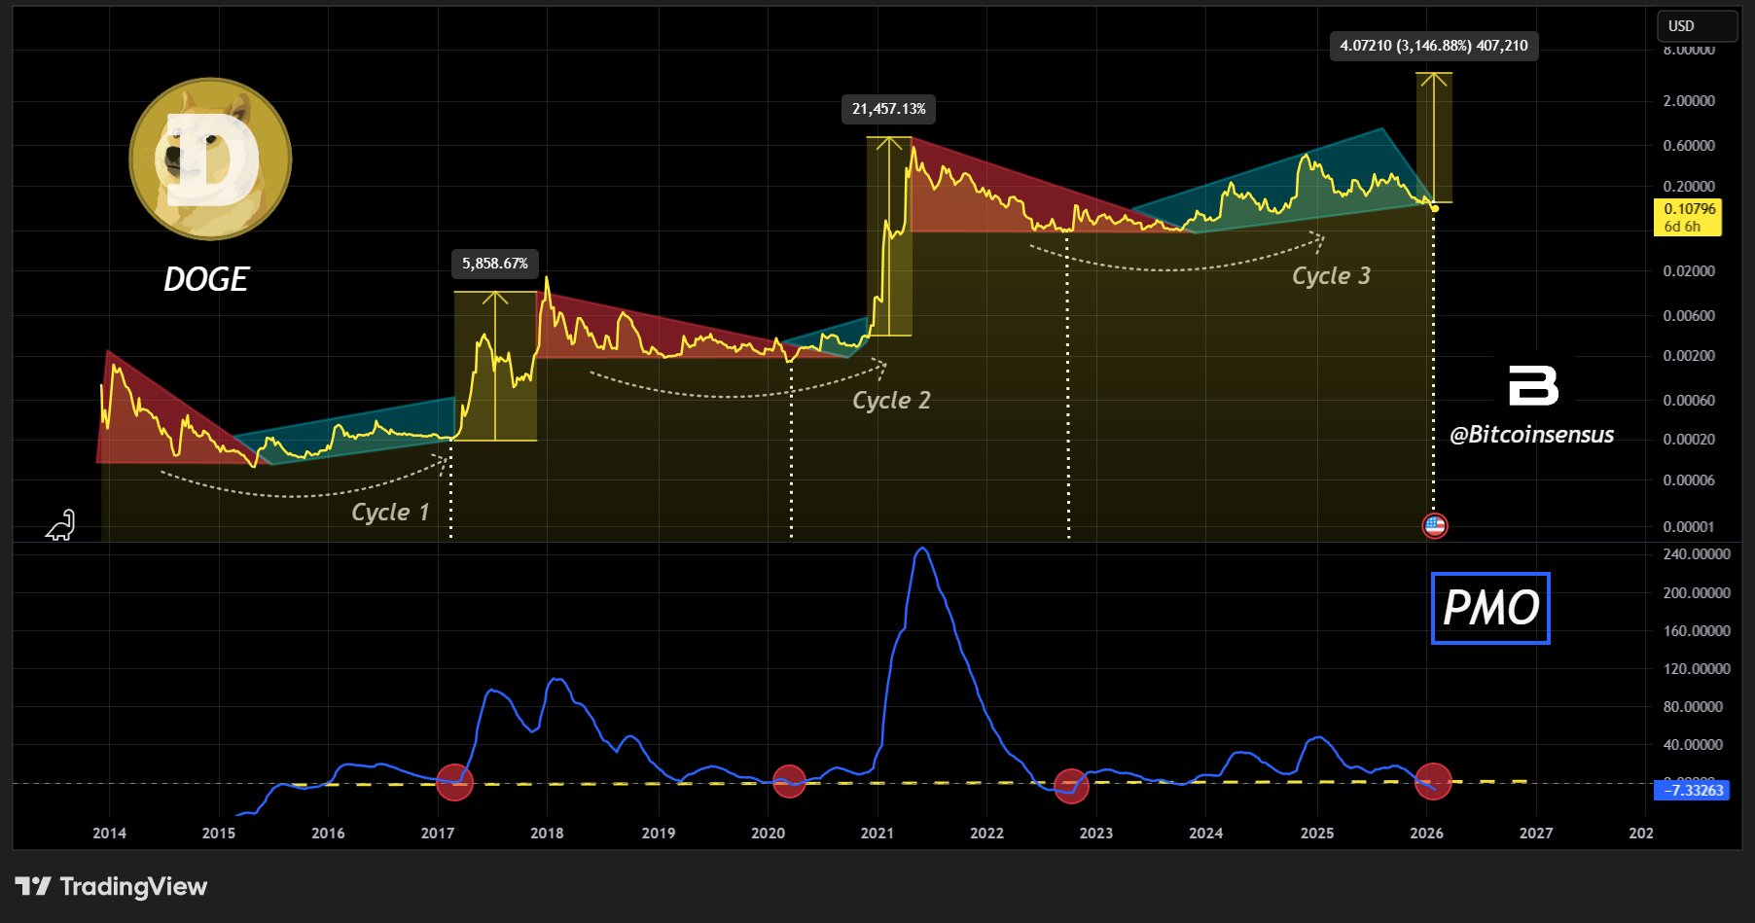1755x923 pixels.
Task: Open the USD currency selector
Action: (1697, 26)
